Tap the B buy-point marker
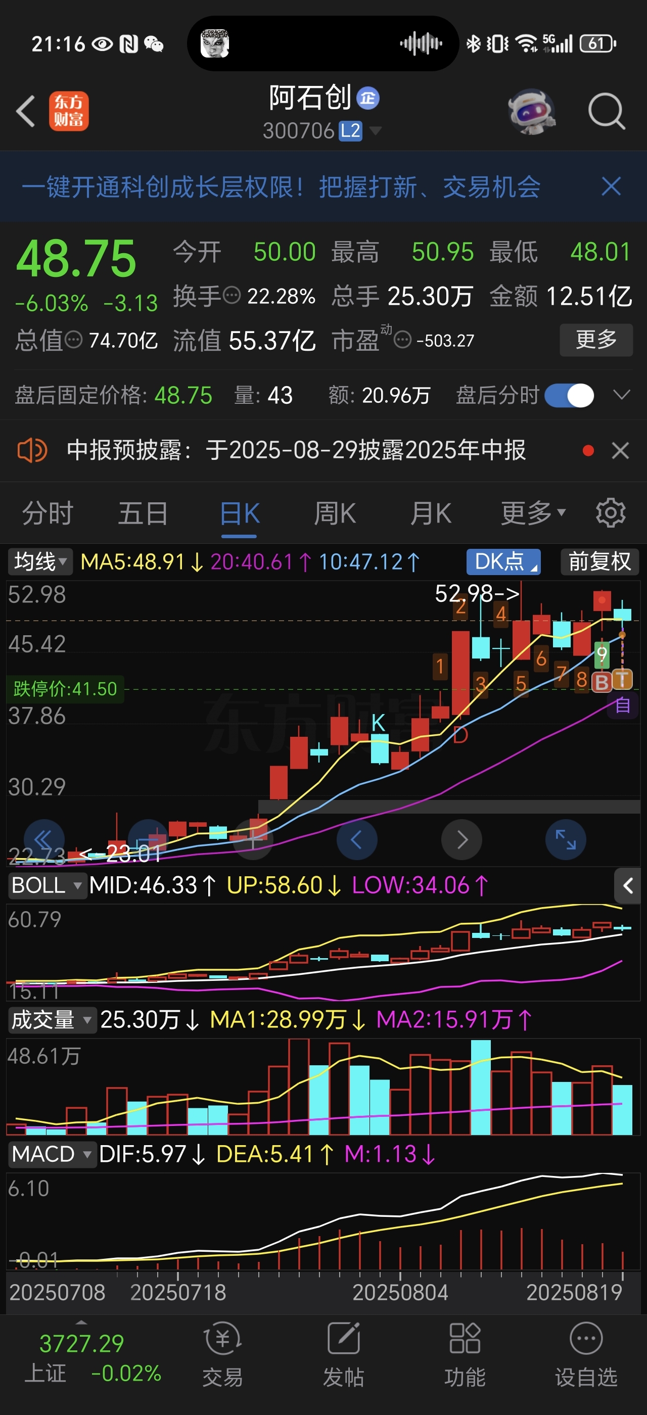This screenshot has width=647, height=1415. (602, 682)
